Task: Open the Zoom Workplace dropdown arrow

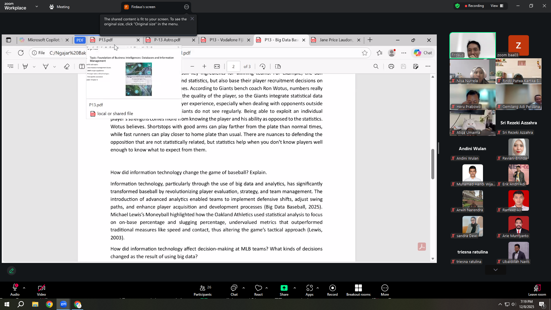Action: tap(37, 6)
